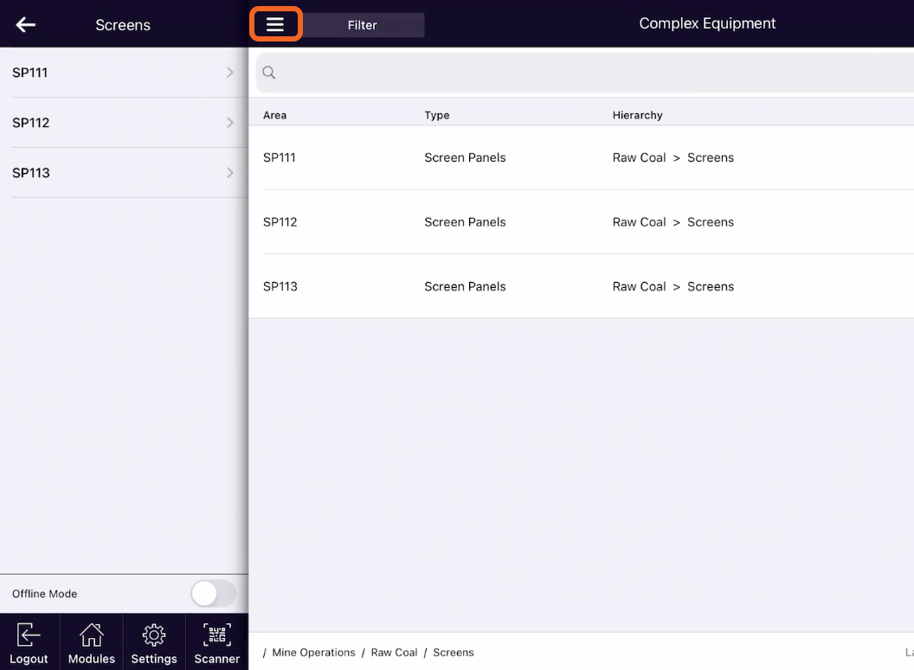The height and width of the screenshot is (670, 914).
Task: Open the hamburger menu
Action: coord(275,24)
